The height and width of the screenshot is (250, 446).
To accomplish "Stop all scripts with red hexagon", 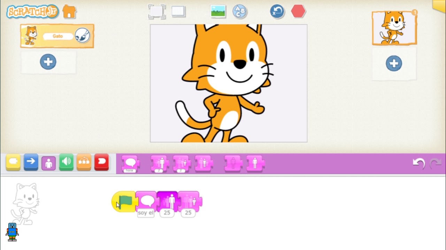I will pyautogui.click(x=298, y=11).
